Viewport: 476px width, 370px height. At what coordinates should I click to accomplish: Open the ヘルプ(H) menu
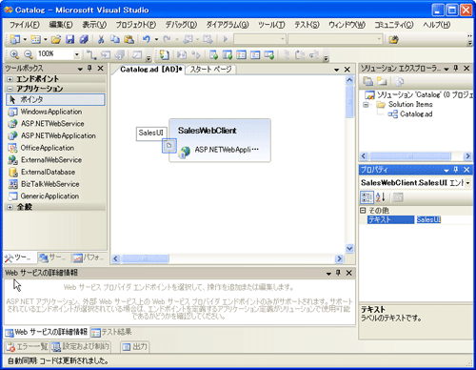coord(436,25)
